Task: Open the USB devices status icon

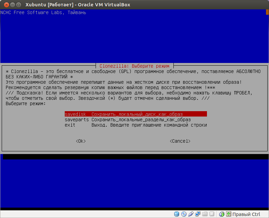Action: pyautogui.click(x=191, y=214)
